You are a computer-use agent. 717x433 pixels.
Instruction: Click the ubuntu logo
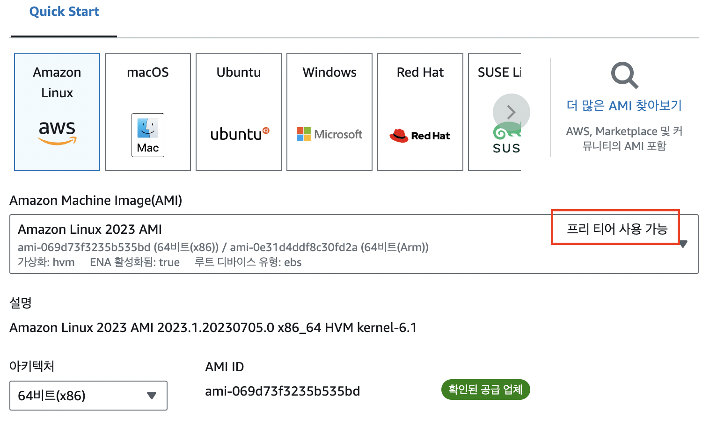tap(240, 134)
